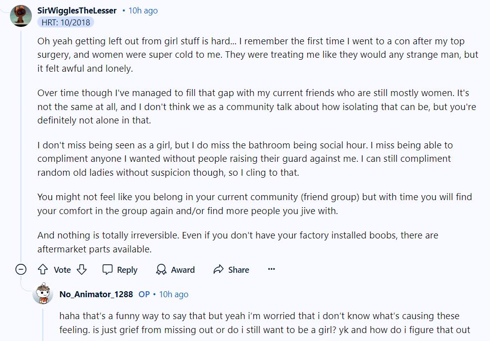
Task: Click the Award button text
Action: click(183, 270)
